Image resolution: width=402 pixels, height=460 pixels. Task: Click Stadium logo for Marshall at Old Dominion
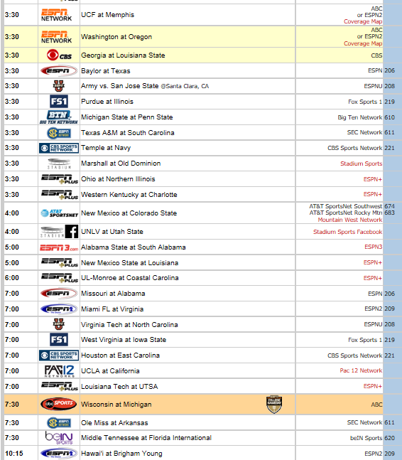[x=59, y=164]
